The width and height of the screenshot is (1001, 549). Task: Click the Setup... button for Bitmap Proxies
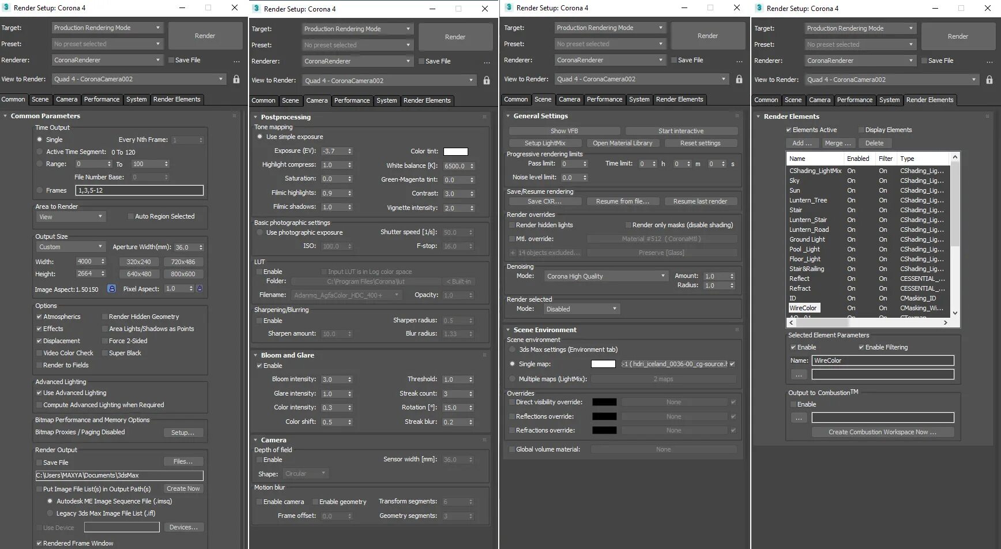(183, 433)
